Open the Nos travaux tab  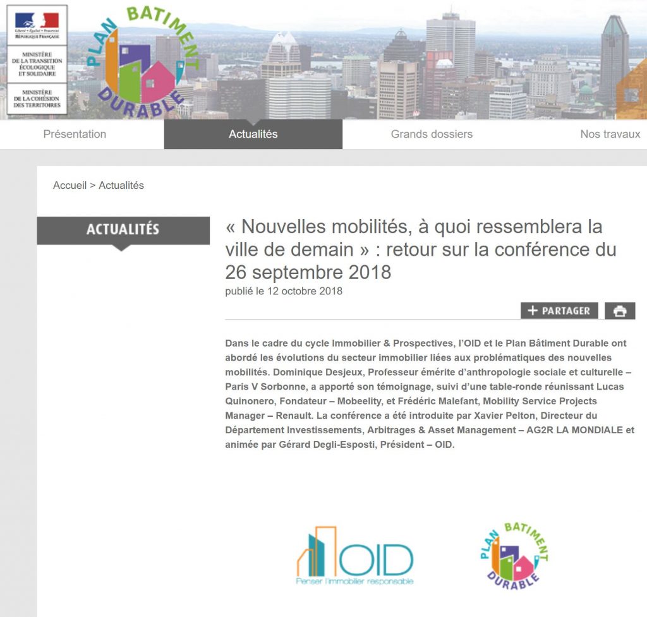(x=610, y=134)
